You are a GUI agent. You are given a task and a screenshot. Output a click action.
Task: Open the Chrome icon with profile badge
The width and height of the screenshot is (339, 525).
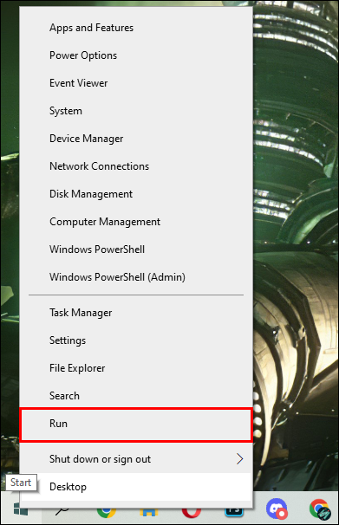pos(320,509)
